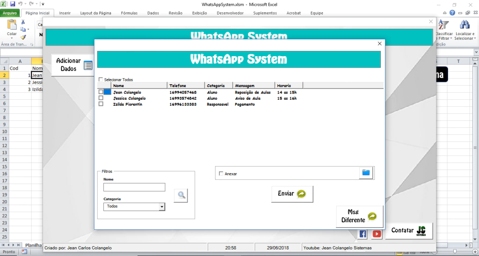Click the Nome filter text field
Viewport: 479px width, 256px height.
click(x=134, y=187)
